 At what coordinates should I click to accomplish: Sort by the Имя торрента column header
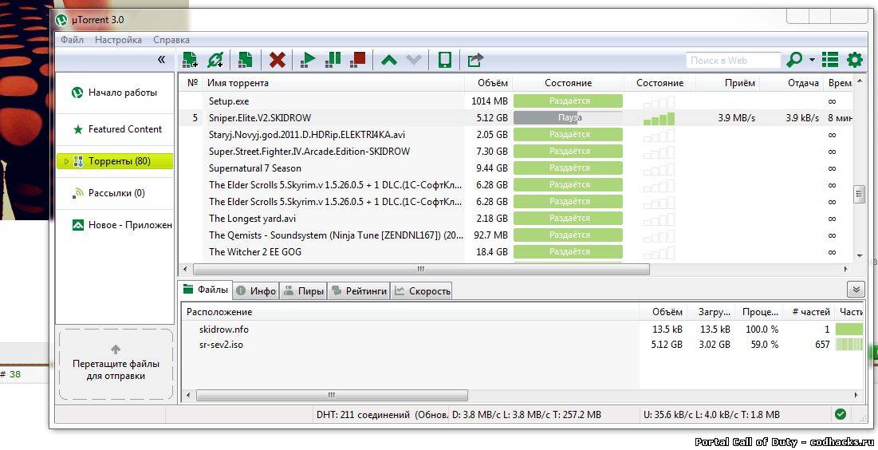(x=333, y=83)
